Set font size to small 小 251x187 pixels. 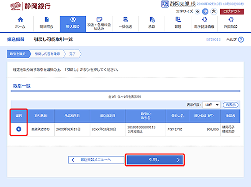[x=197, y=11]
